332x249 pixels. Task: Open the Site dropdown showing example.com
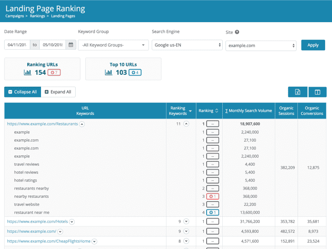(261, 45)
